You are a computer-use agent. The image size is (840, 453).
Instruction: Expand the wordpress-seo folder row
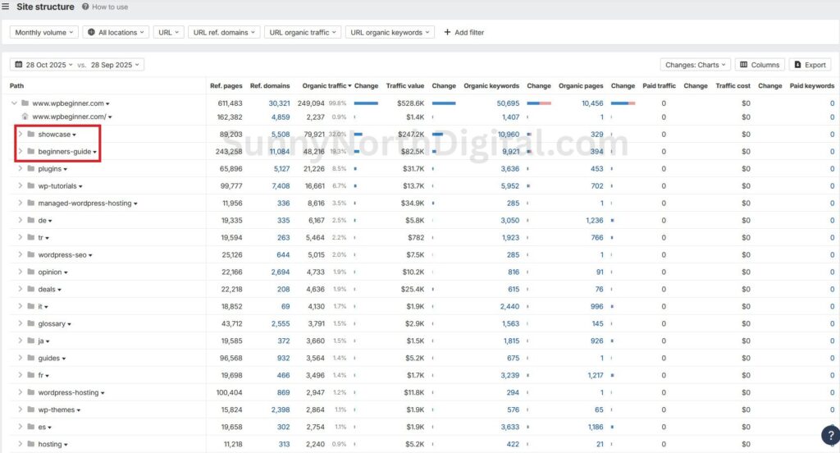pyautogui.click(x=20, y=254)
